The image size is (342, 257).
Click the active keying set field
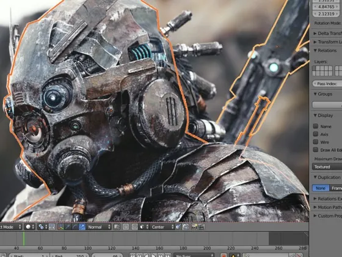pos(266,256)
